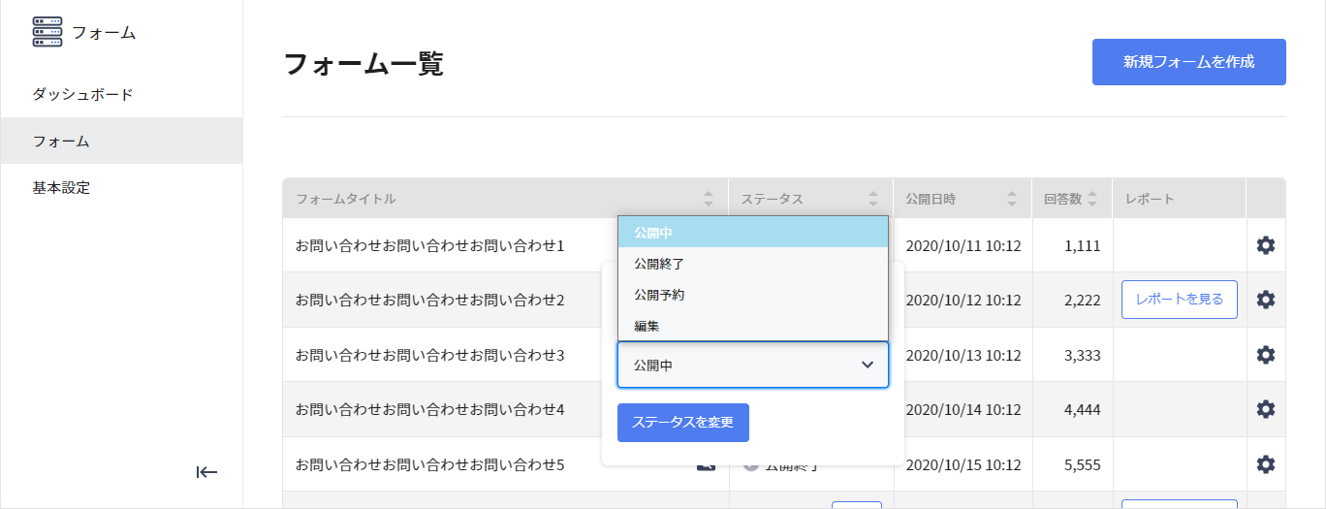Viewport: 1326px width, 509px height.
Task: Click form title お問い合わせ…2
Action: click(429, 300)
